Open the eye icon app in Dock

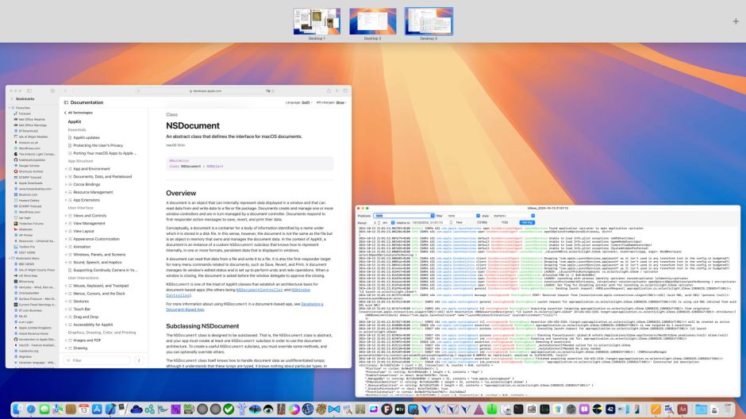[x=268, y=409]
